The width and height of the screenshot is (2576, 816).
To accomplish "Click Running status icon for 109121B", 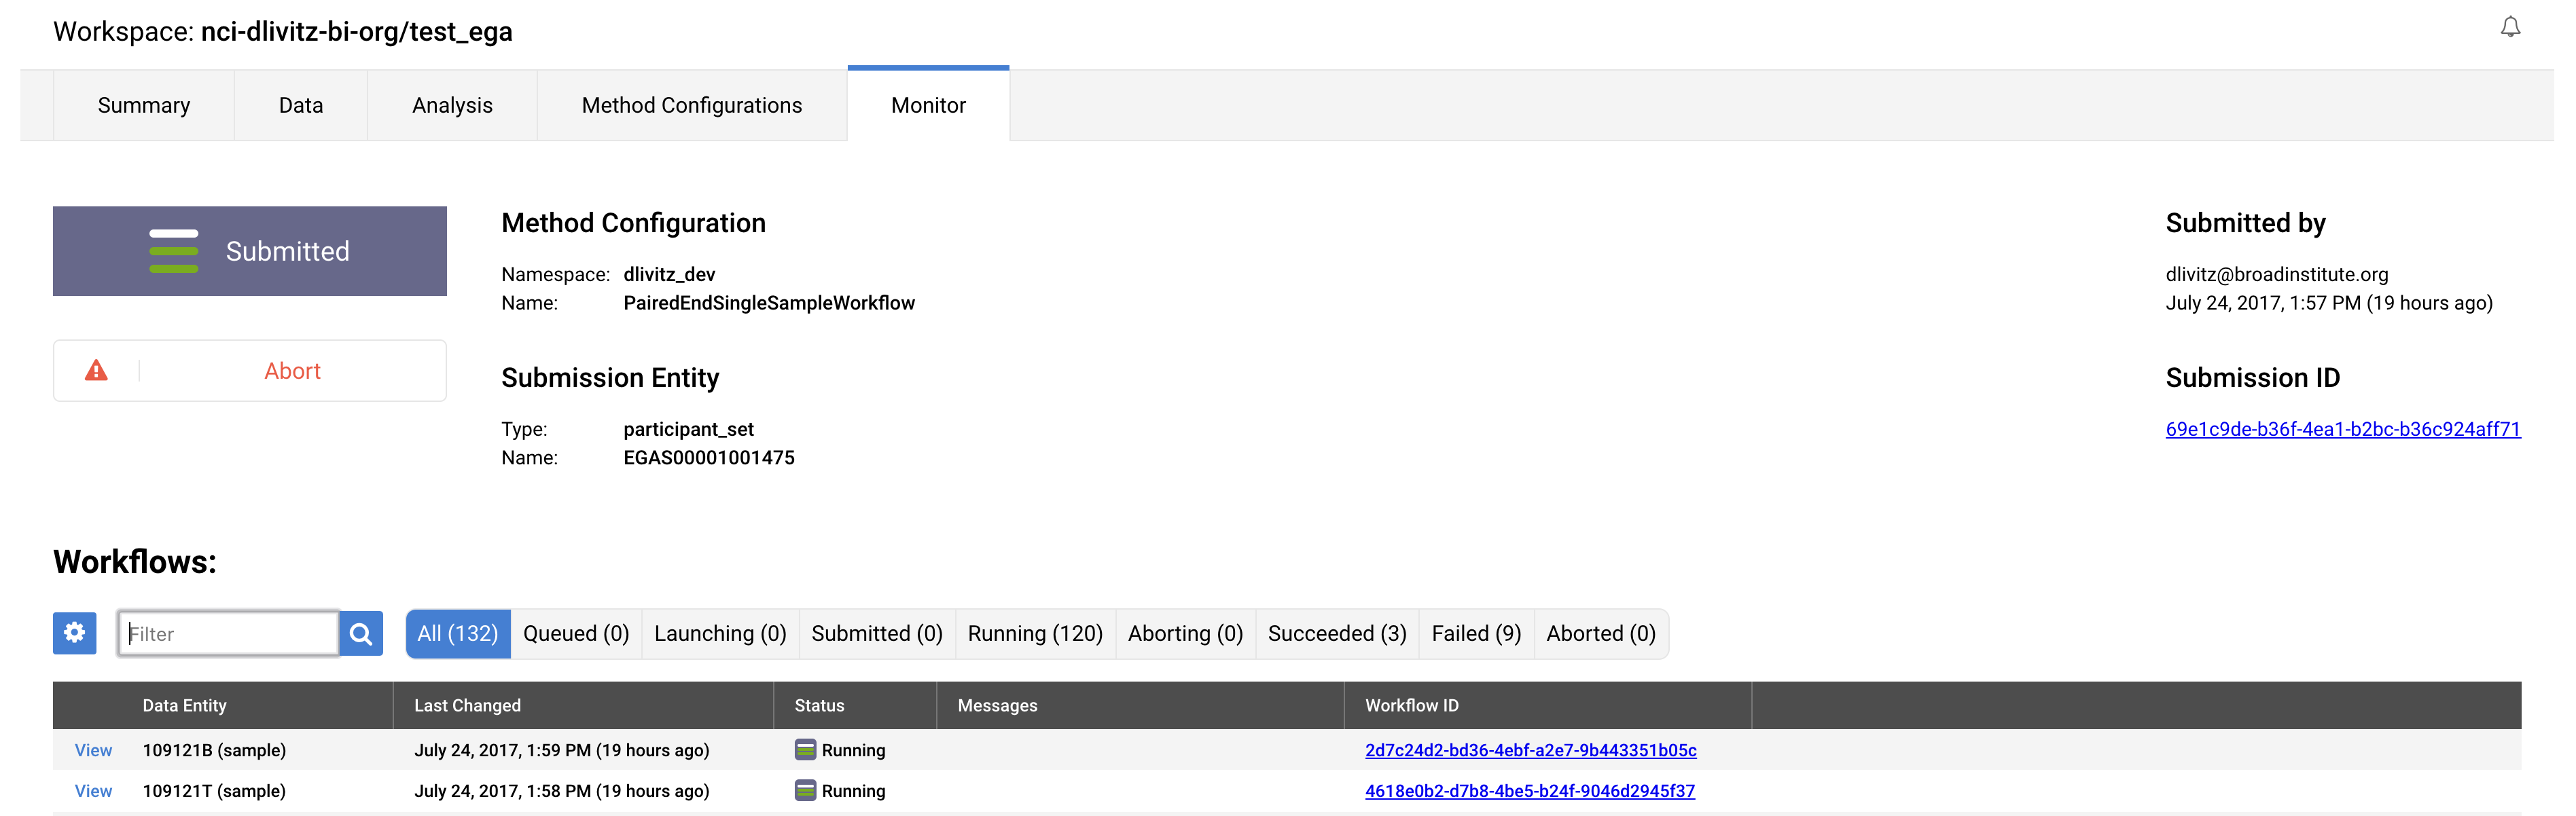I will click(x=805, y=749).
